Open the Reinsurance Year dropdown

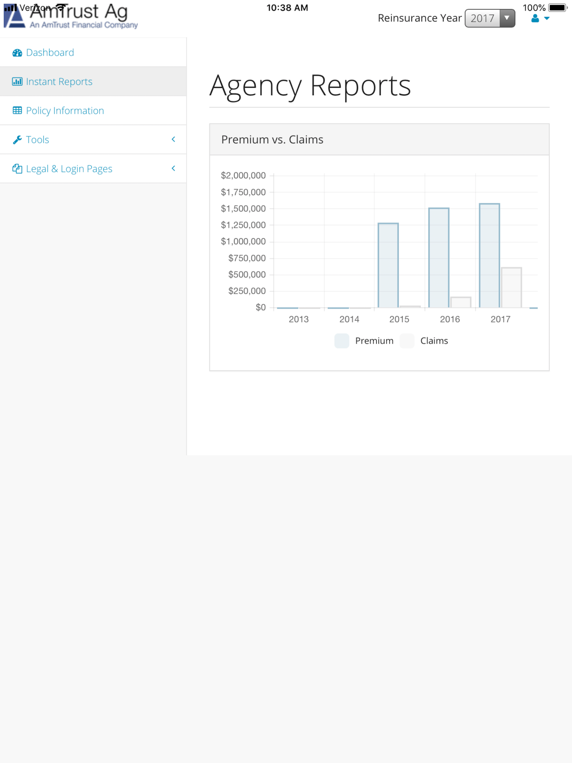pos(490,18)
